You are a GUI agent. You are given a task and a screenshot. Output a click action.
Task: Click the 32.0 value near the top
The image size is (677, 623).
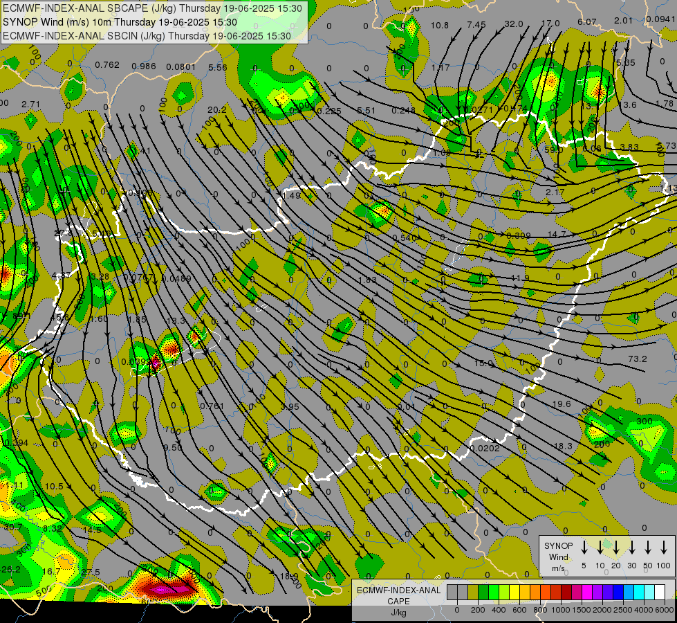pyautogui.click(x=514, y=24)
